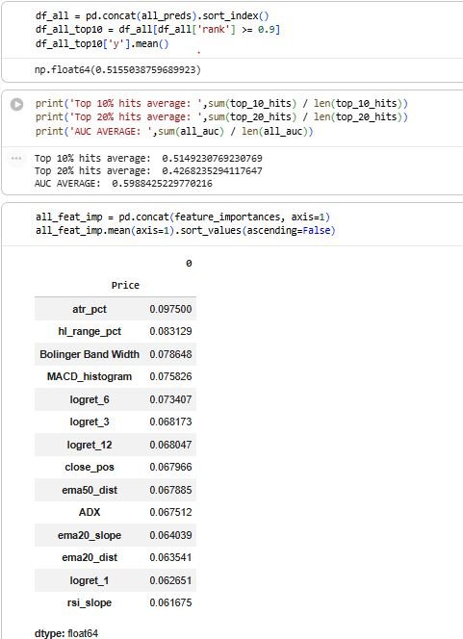Click the all_feat_imp code cell
This screenshot has width=463, height=639.
click(232, 223)
